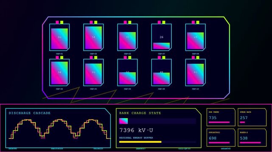Viewport: 272px width, 152px height.
Task: Click the CAP-10 label text
Action: [196, 89]
